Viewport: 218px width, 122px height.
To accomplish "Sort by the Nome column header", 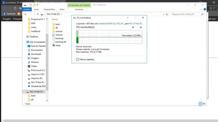I will click(x=55, y=19).
